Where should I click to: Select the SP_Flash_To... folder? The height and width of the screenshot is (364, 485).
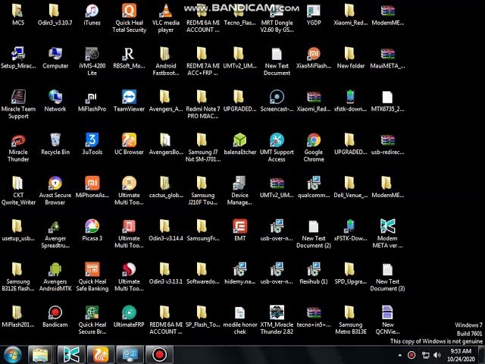coord(202,317)
